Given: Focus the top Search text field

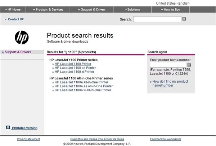Looking at the screenshot, I should [x=157, y=19].
